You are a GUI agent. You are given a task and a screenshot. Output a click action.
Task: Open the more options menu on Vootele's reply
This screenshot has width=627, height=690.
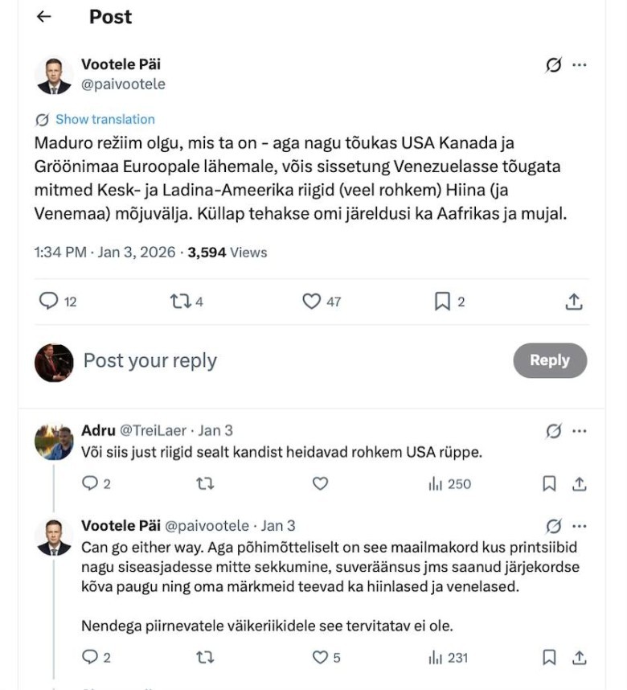coord(580,526)
